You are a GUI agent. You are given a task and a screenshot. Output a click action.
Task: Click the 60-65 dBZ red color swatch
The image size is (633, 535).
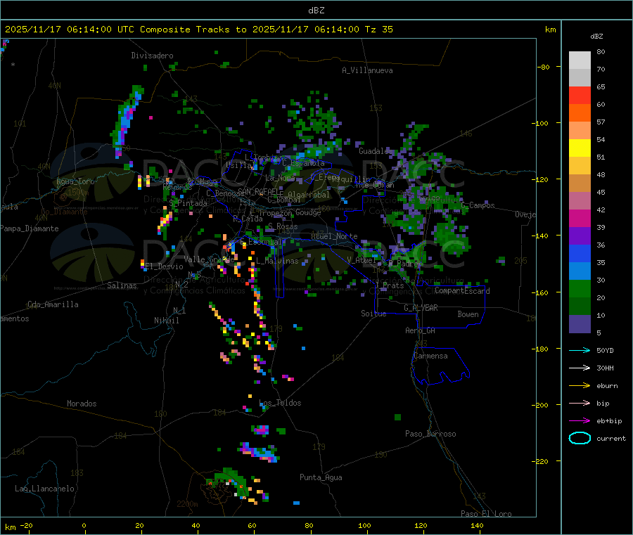pos(580,96)
